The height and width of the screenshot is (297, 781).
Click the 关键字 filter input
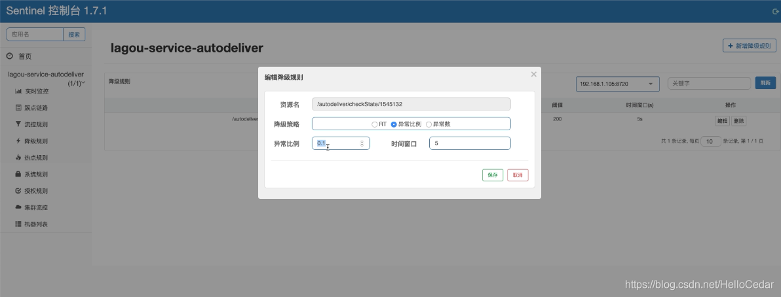coord(709,84)
